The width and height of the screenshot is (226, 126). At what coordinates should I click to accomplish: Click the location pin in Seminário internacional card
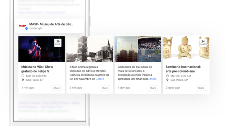point(167,80)
